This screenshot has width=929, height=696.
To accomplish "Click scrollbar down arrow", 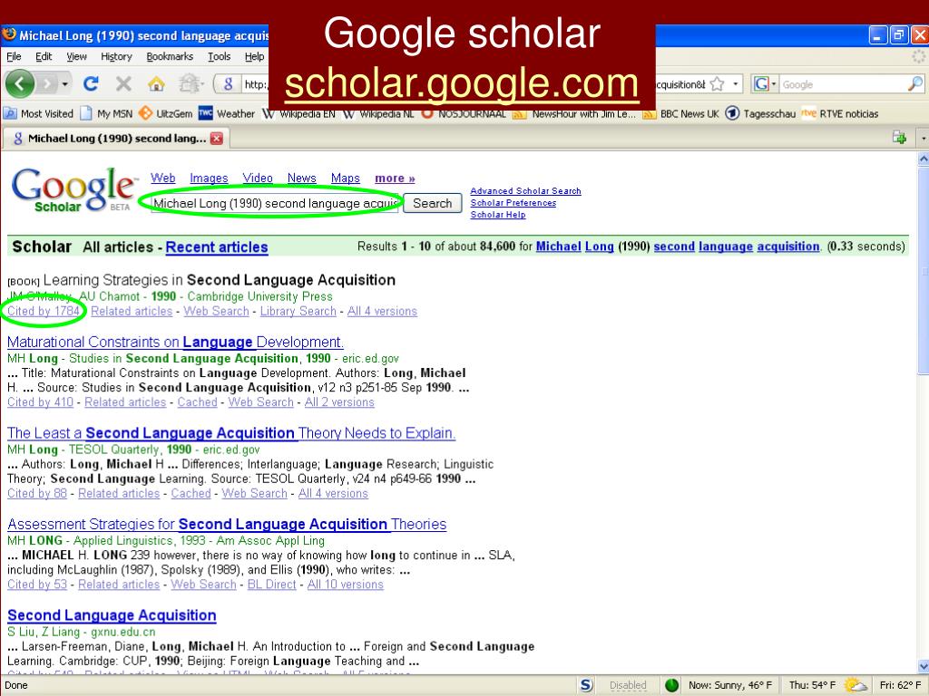I will click(x=923, y=666).
